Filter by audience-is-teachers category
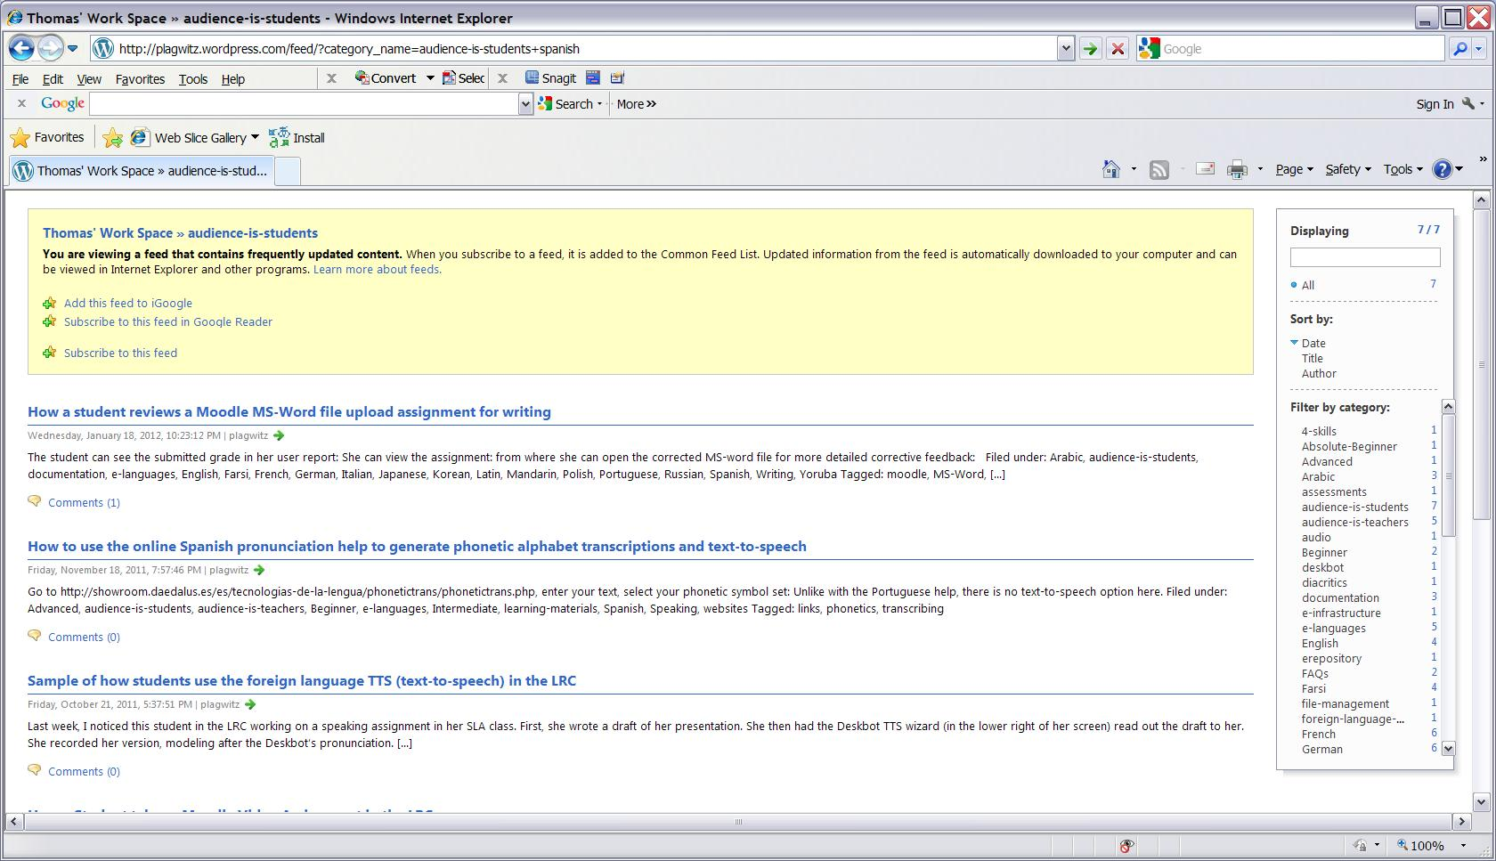This screenshot has width=1496, height=861. [x=1354, y=522]
